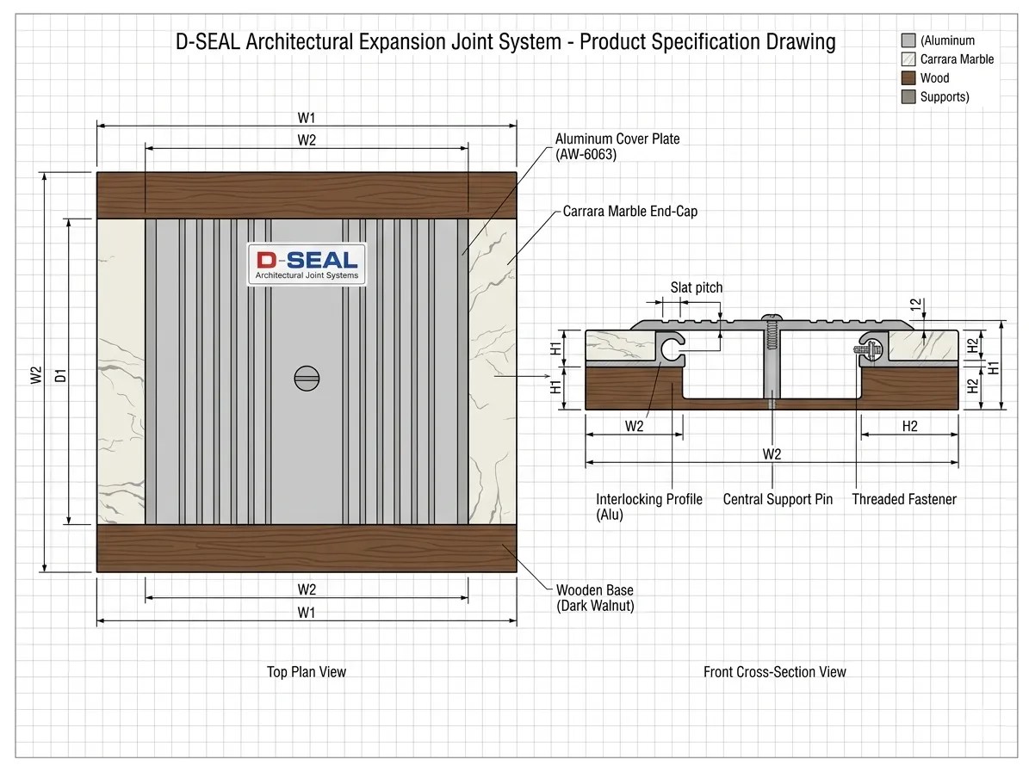Viewport: 1029px width, 771px height.
Task: Click the 'Carrara Marble End-Cap' callout
Action: [630, 211]
